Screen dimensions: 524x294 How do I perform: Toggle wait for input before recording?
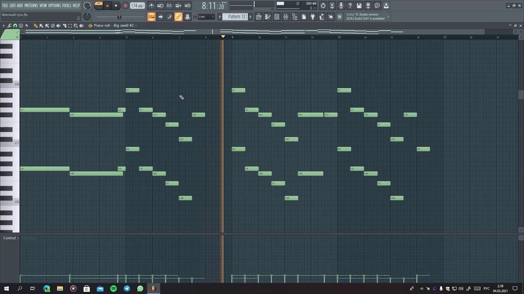point(160,6)
